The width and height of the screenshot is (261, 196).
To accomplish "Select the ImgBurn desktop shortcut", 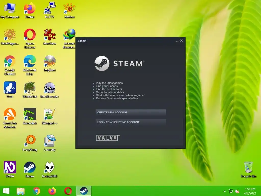I will pos(50,64).
